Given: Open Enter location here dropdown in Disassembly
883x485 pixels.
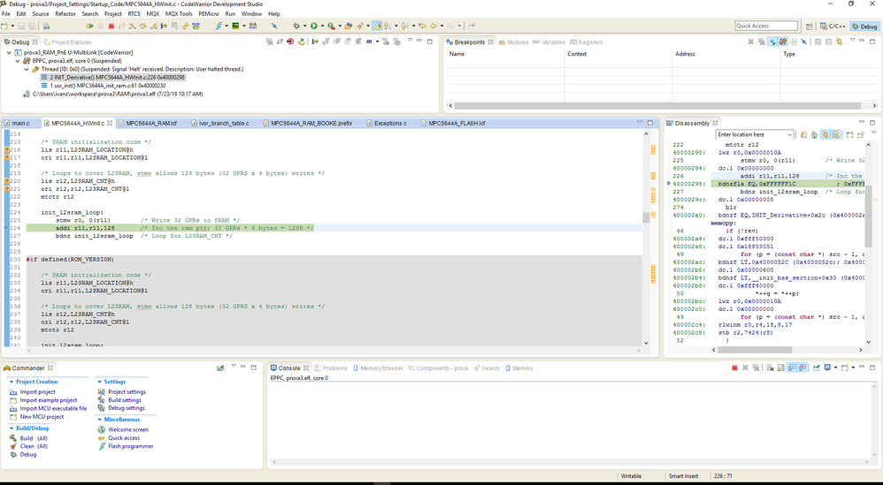Looking at the screenshot, I should point(789,134).
